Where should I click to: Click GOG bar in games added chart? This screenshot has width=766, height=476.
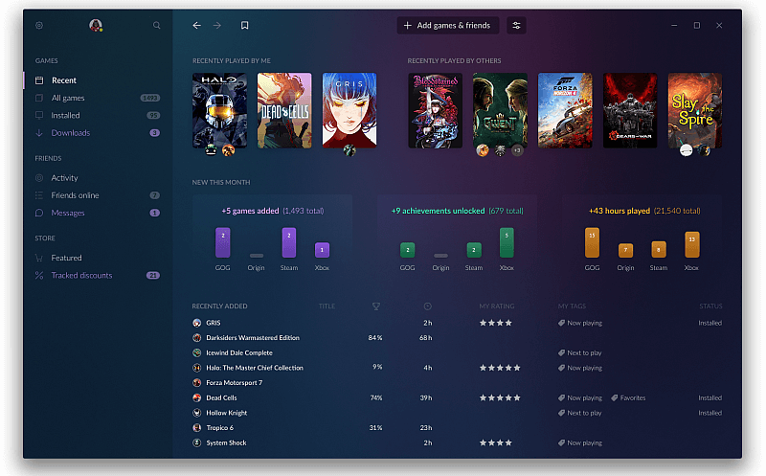[223, 242]
